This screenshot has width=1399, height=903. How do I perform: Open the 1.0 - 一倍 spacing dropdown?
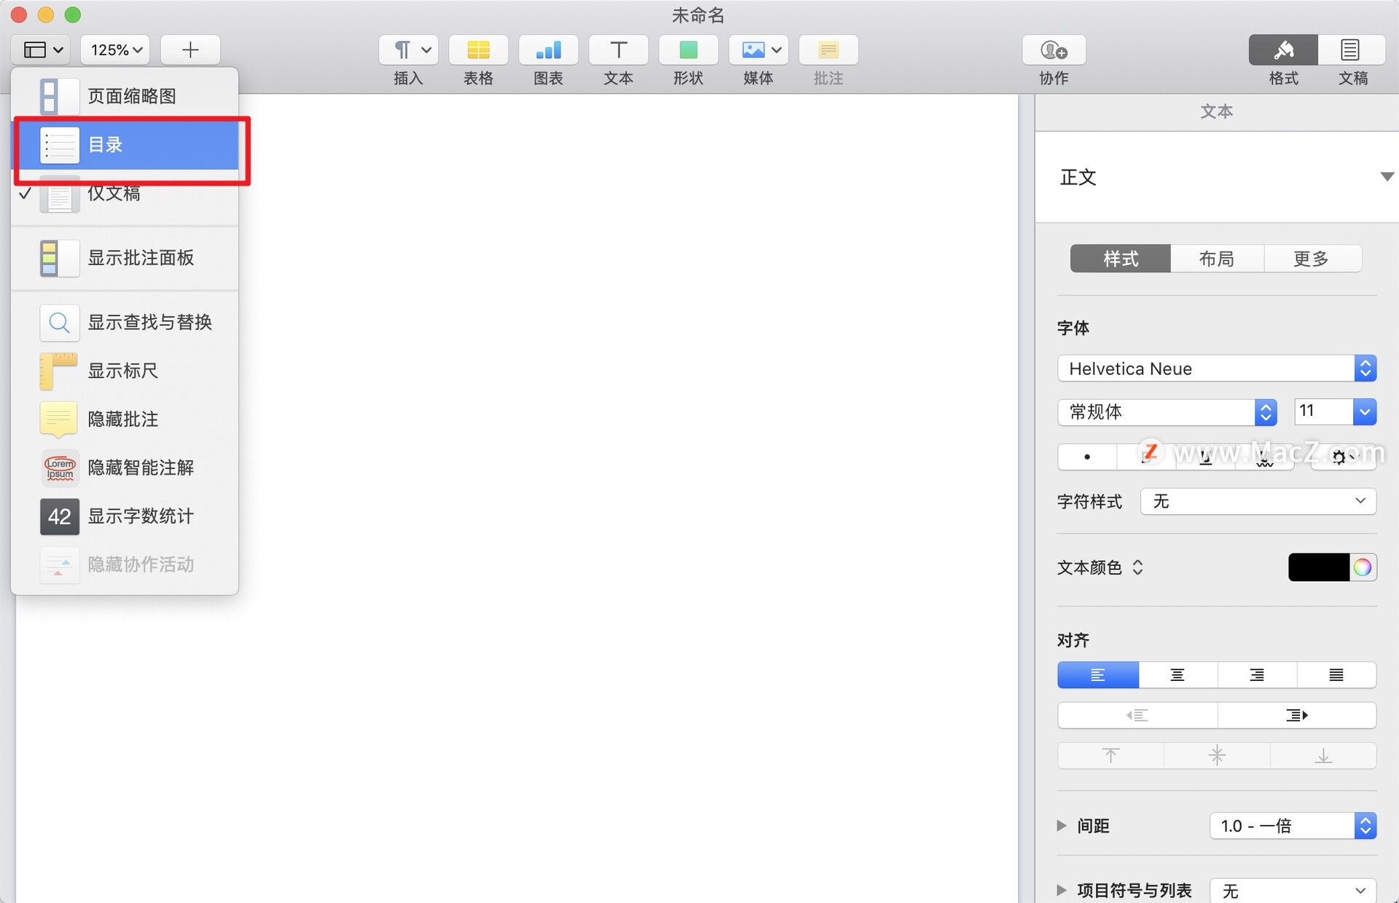click(x=1293, y=826)
